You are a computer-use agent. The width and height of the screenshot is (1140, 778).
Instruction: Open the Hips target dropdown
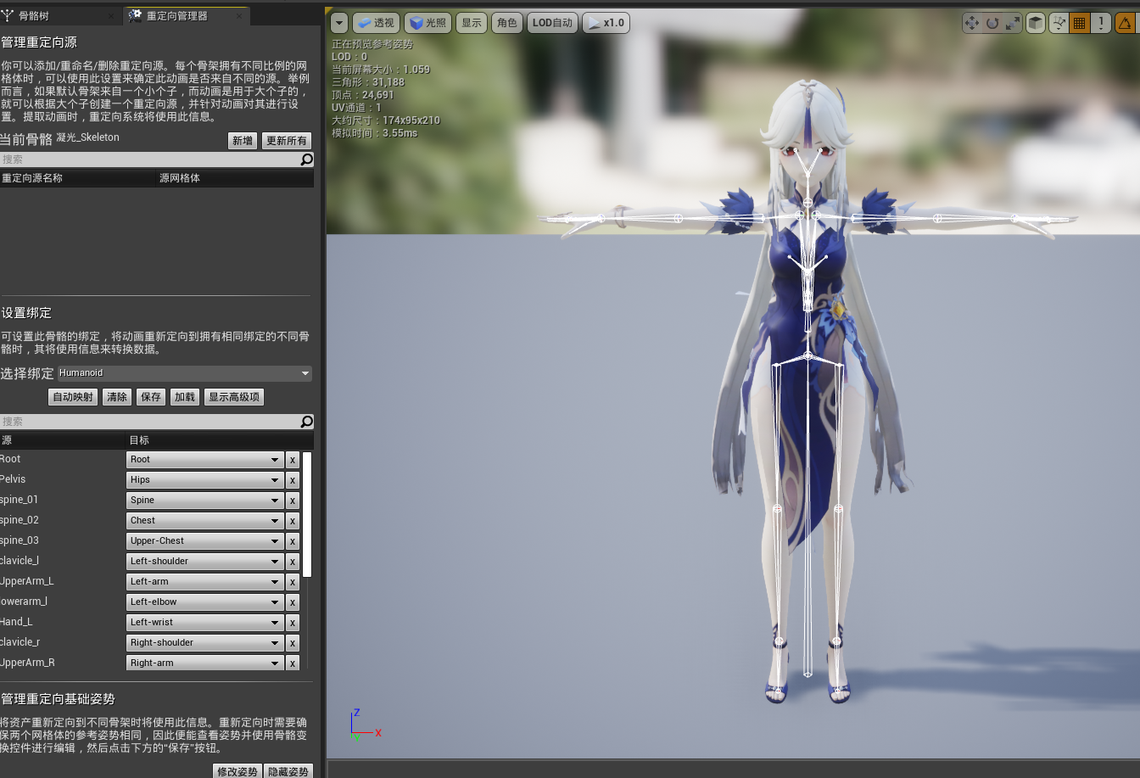pyautogui.click(x=204, y=480)
